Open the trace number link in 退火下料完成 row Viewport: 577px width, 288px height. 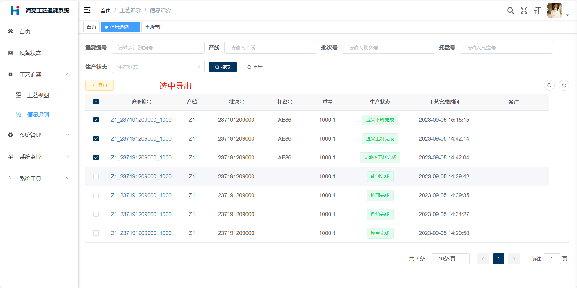141,120
